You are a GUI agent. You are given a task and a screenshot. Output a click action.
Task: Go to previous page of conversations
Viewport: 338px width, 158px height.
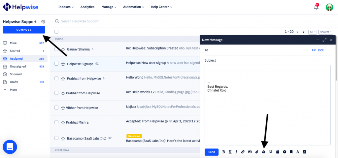(x=297, y=32)
